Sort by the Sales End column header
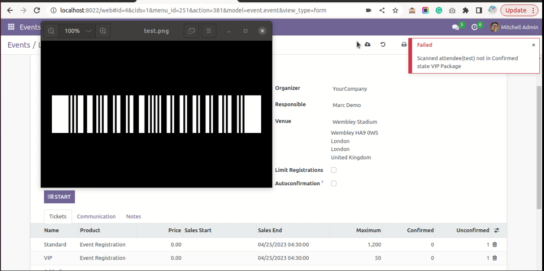 tap(270, 230)
